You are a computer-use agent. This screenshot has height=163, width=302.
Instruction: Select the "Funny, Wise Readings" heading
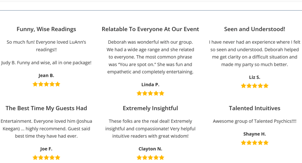46,29
